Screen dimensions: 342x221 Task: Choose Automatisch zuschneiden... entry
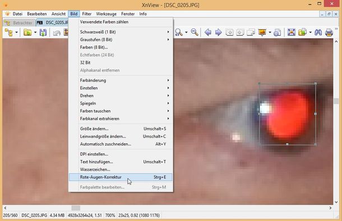point(121,144)
